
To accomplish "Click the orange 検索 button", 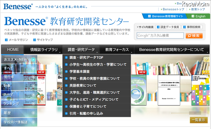I will [194, 36].
